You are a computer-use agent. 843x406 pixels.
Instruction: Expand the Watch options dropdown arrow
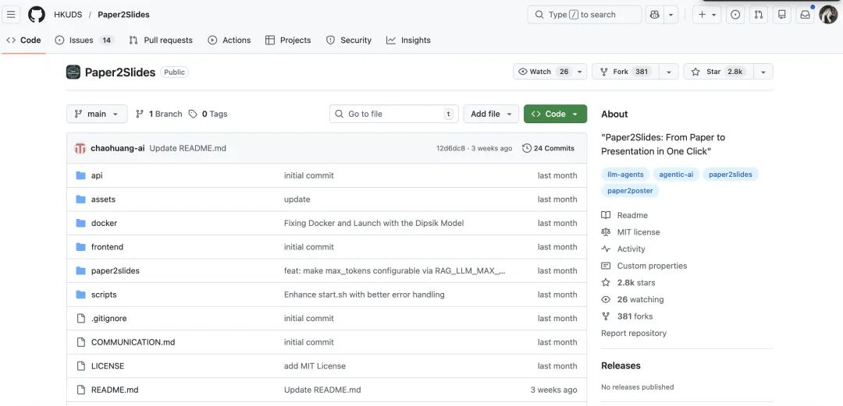pyautogui.click(x=579, y=72)
